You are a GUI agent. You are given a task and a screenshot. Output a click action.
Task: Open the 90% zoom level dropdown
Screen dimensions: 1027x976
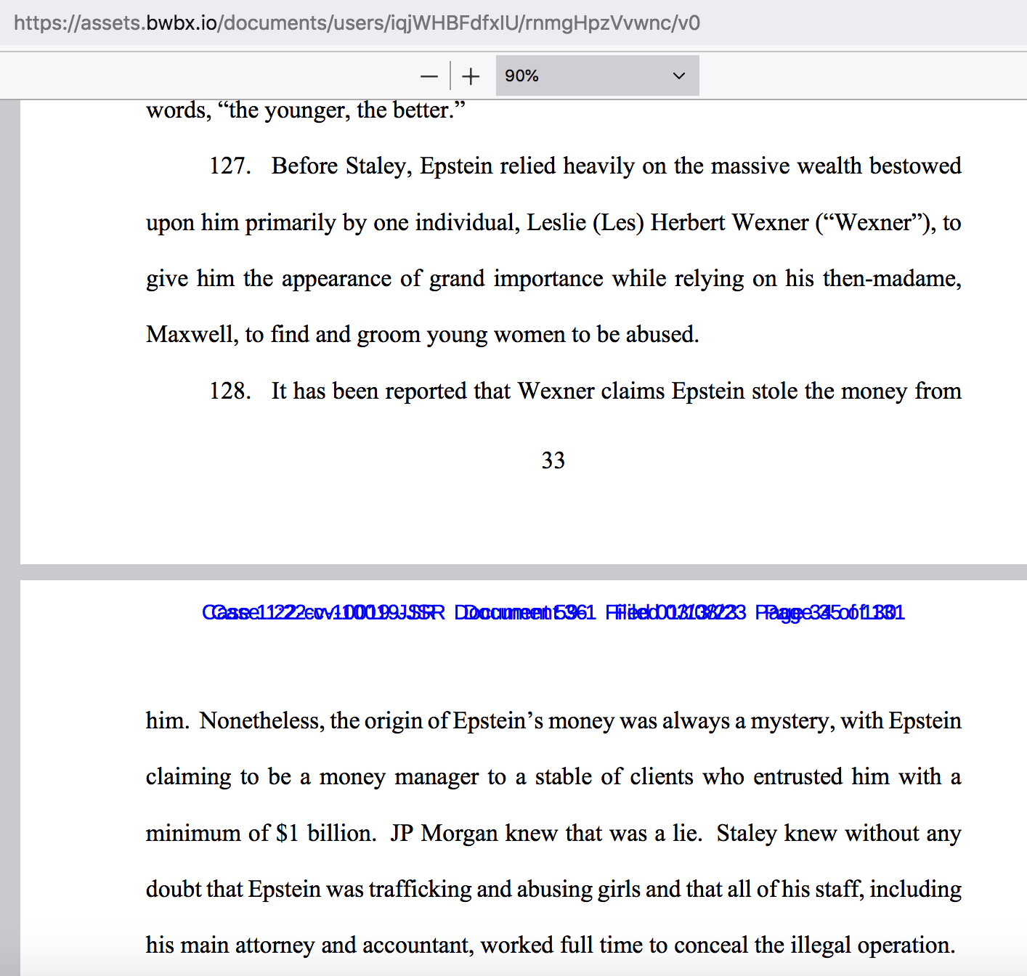click(x=597, y=76)
